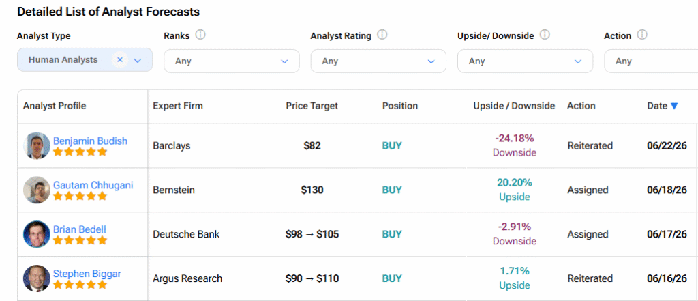The height and width of the screenshot is (301, 698).
Task: Open Gautam Chhugani analyst link
Action: point(93,185)
